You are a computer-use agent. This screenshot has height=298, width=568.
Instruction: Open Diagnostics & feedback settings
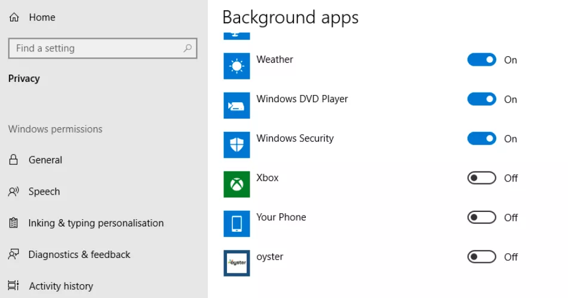[x=79, y=254]
